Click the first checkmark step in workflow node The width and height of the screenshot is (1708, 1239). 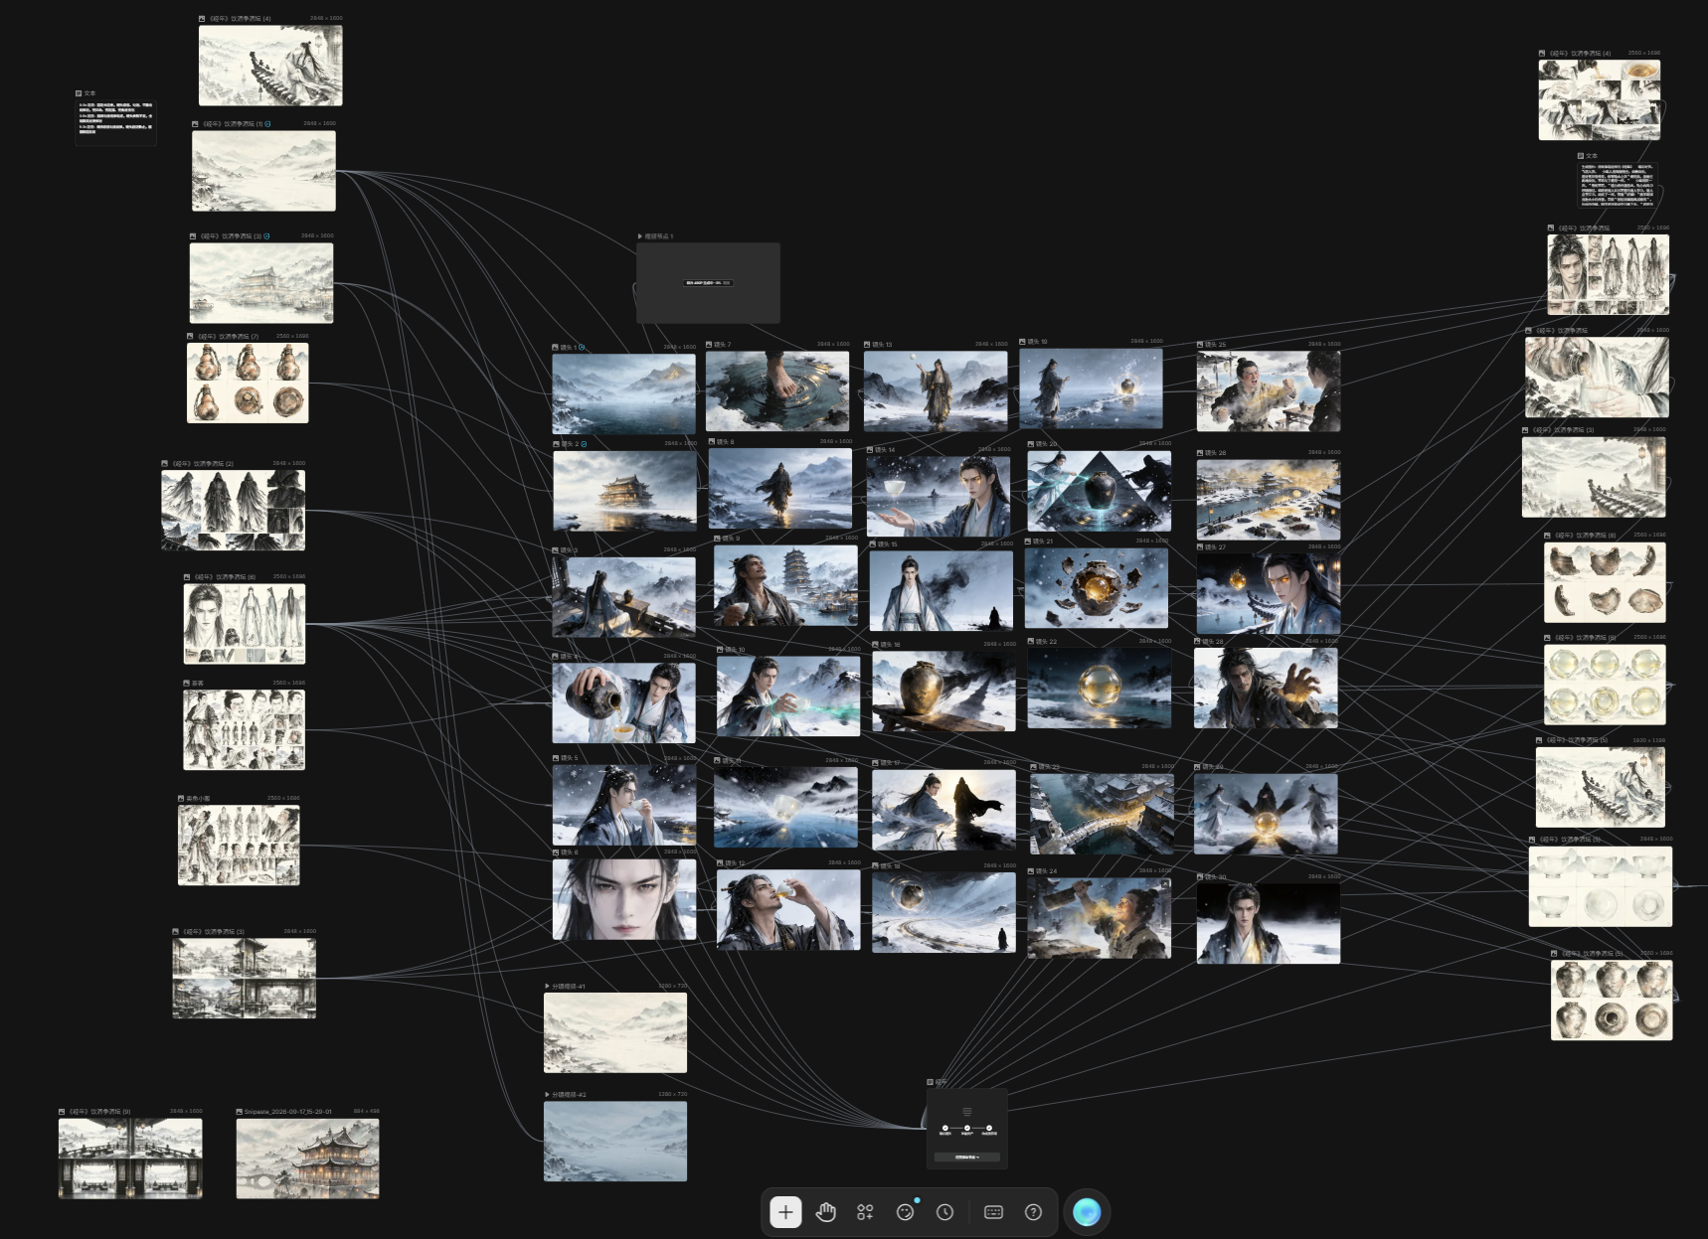click(945, 1128)
